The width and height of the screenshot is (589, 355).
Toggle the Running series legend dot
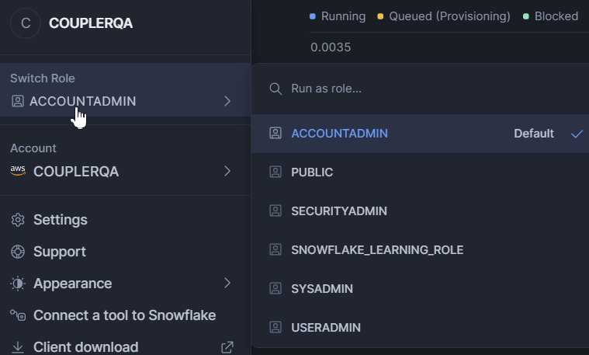(313, 16)
